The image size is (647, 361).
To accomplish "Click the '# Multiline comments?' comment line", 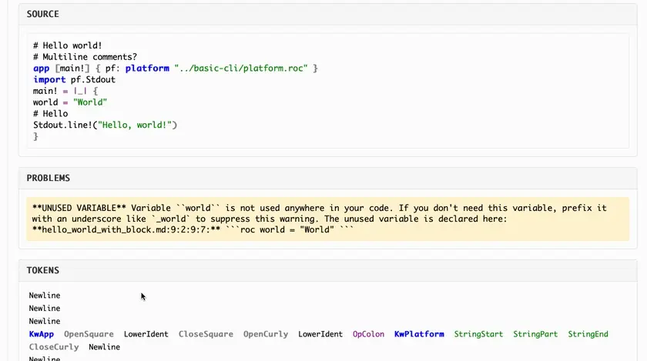I will [x=85, y=57].
